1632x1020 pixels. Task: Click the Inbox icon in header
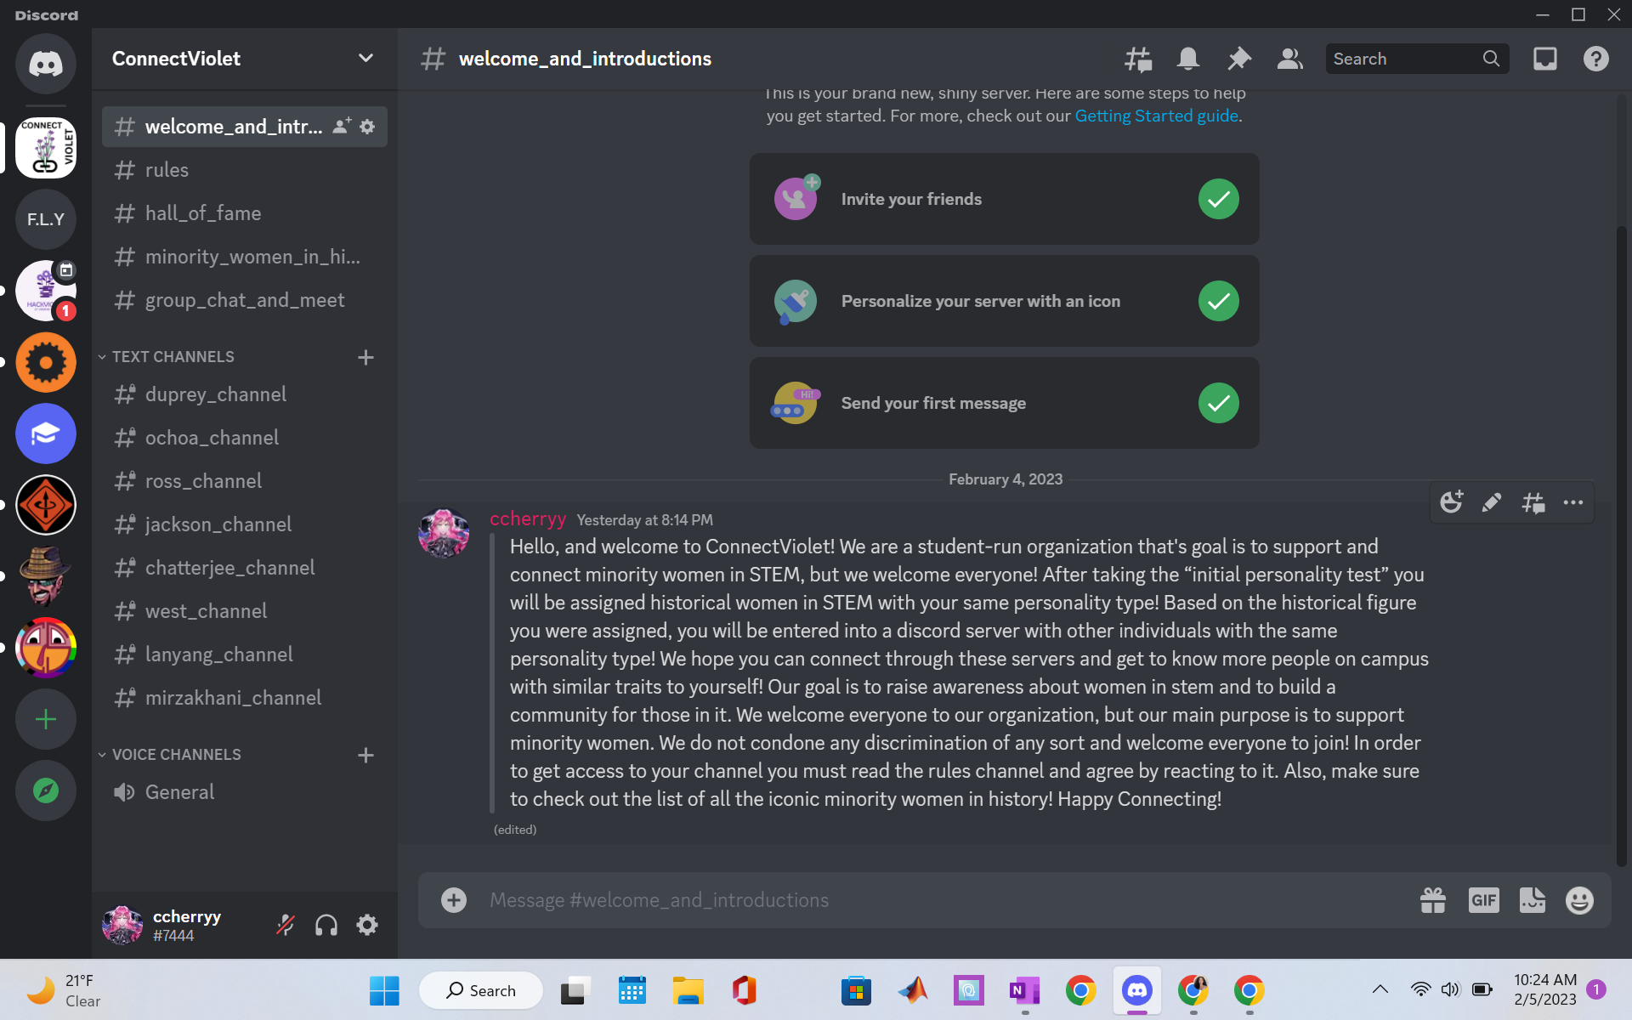(x=1544, y=59)
